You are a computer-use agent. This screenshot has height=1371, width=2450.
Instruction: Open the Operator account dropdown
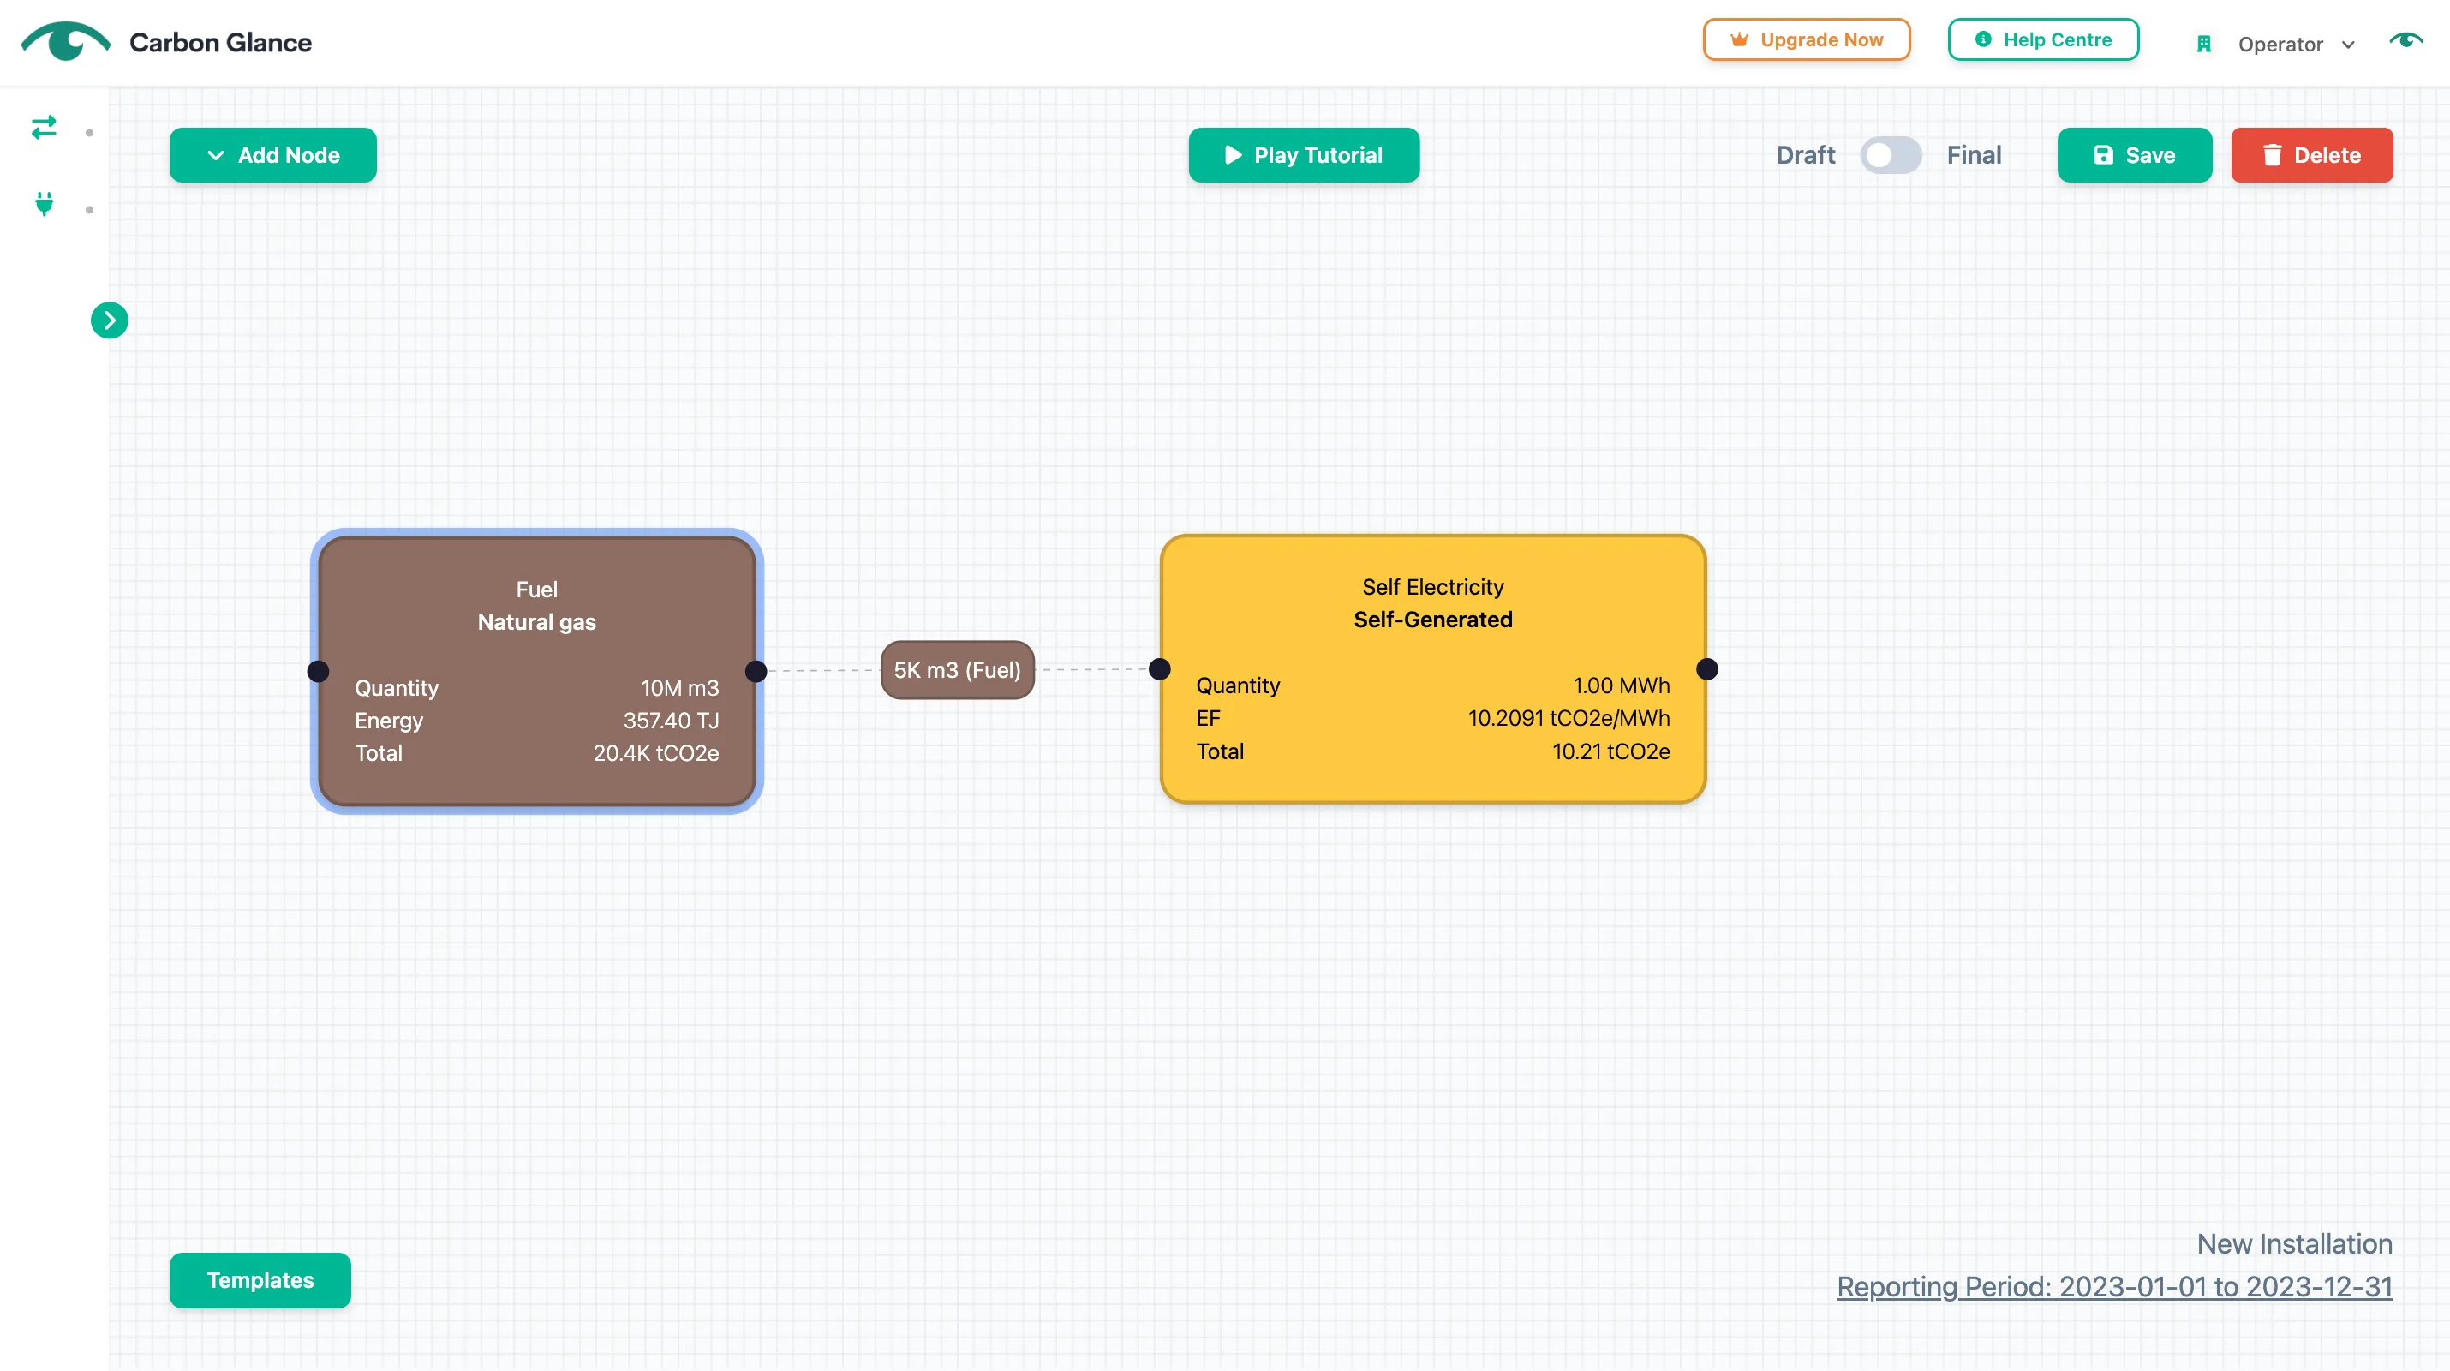click(2296, 44)
